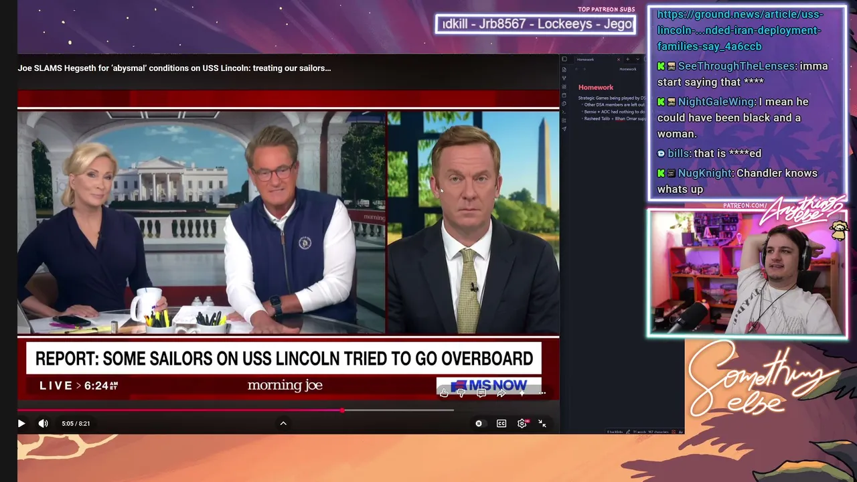Click the red Homework note heading
The height and width of the screenshot is (482, 857).
tap(596, 87)
